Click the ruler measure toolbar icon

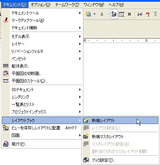tap(122, 14)
